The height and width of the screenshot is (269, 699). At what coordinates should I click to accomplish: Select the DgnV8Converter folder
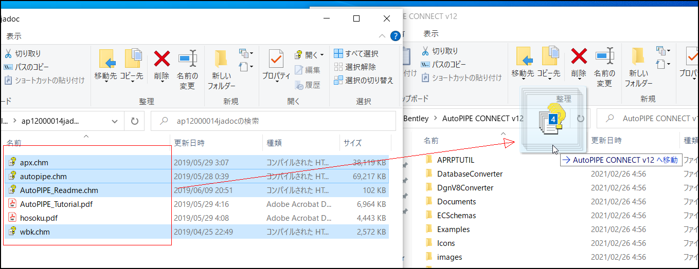(465, 187)
